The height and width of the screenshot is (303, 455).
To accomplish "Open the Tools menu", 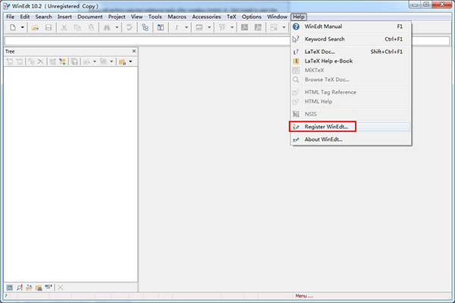I will click(x=155, y=17).
